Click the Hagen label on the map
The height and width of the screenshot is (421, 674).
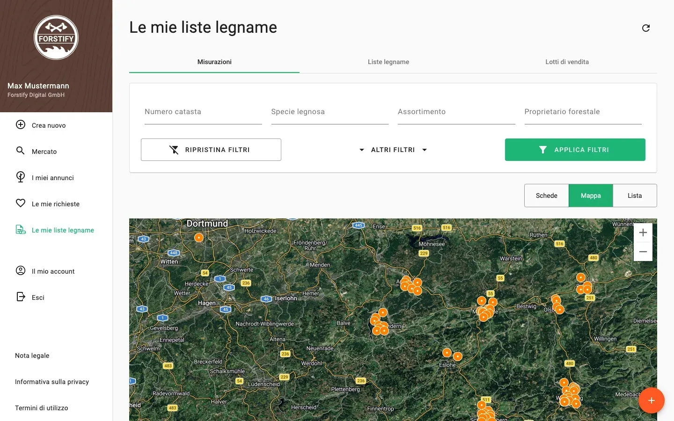coord(207,303)
